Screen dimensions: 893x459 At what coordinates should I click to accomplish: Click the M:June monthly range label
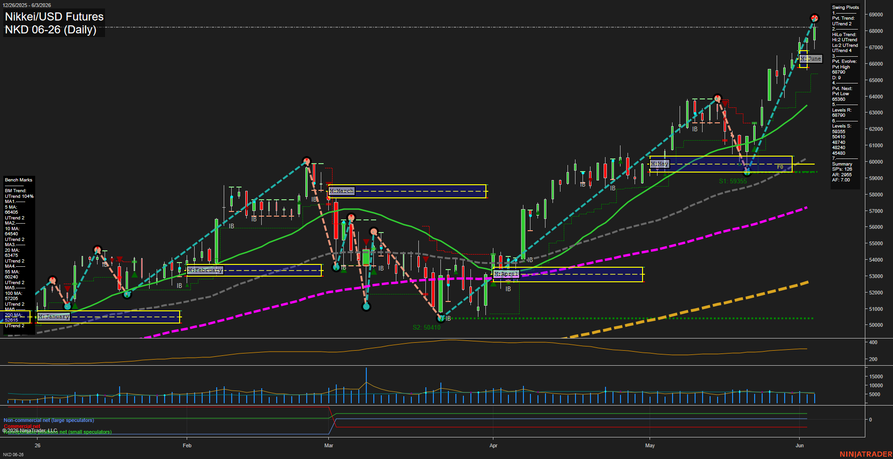click(x=811, y=59)
